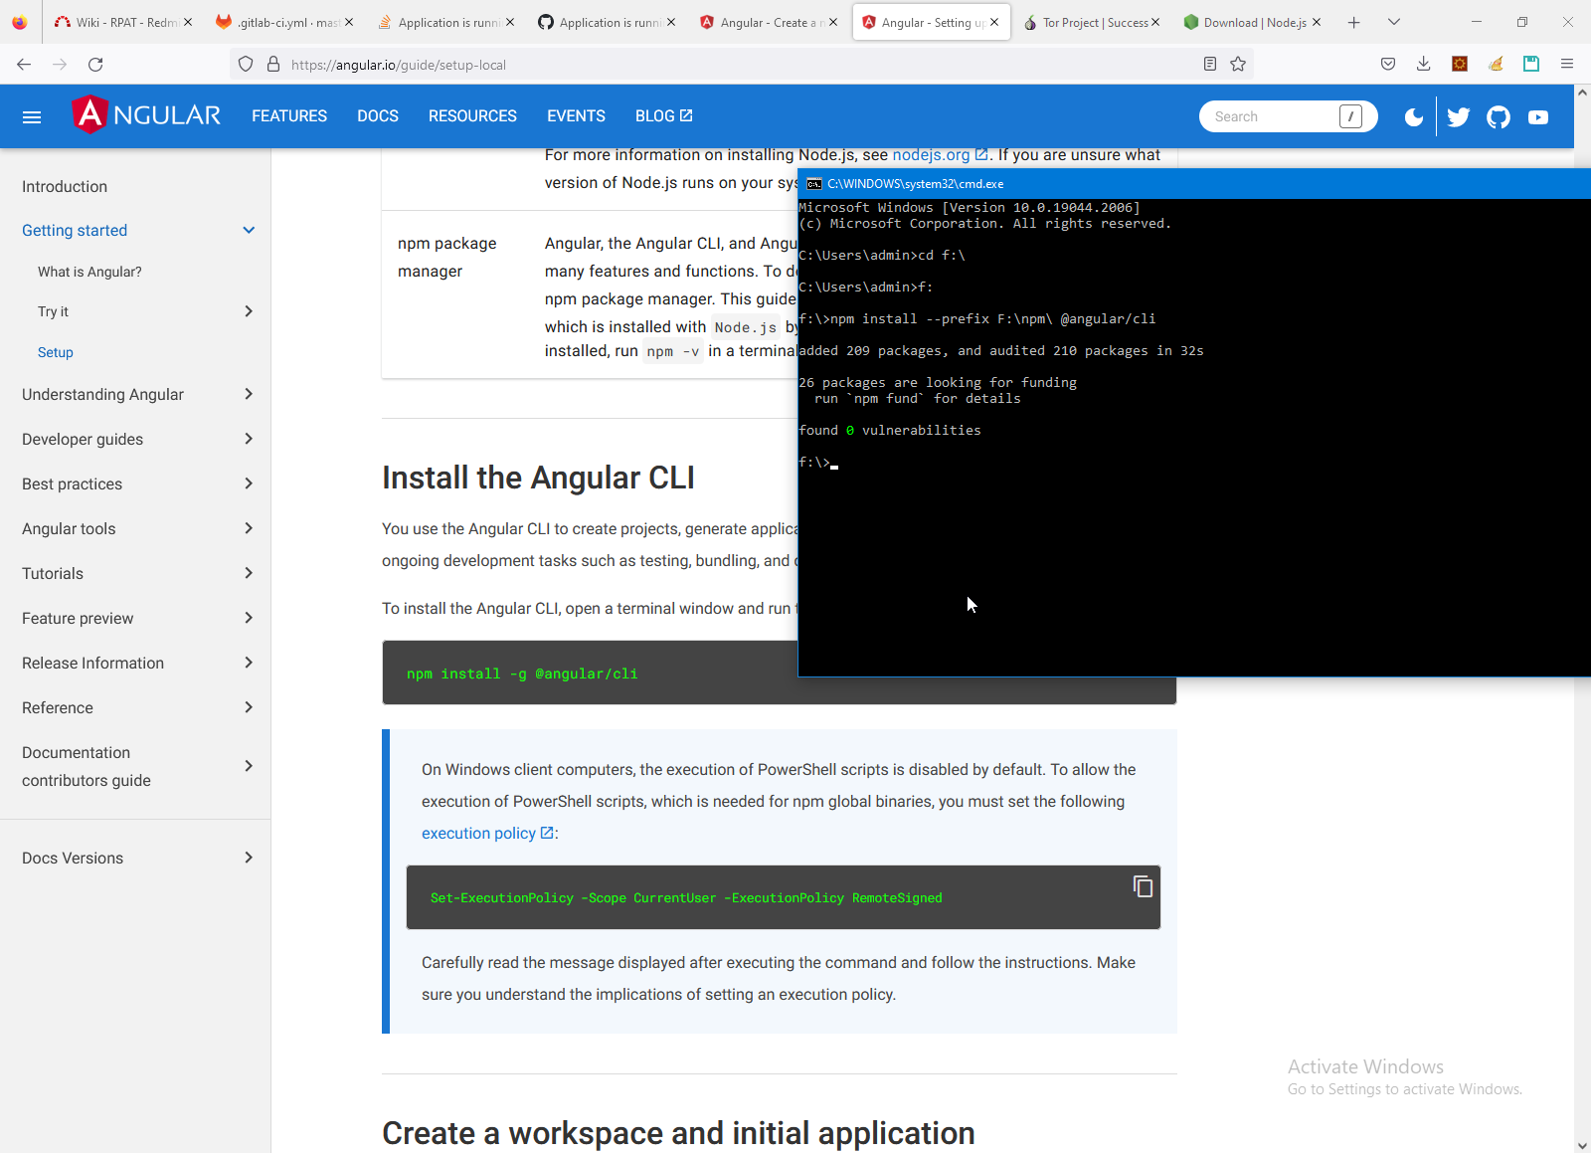Expand the Feature preview section
1591x1153 pixels.
(249, 618)
